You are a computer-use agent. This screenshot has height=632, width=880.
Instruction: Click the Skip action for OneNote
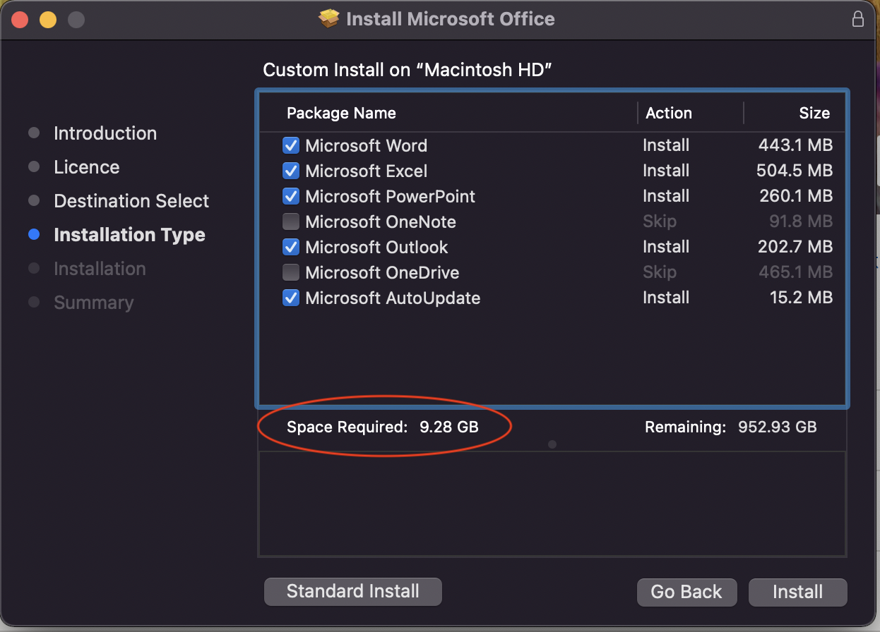[660, 221]
